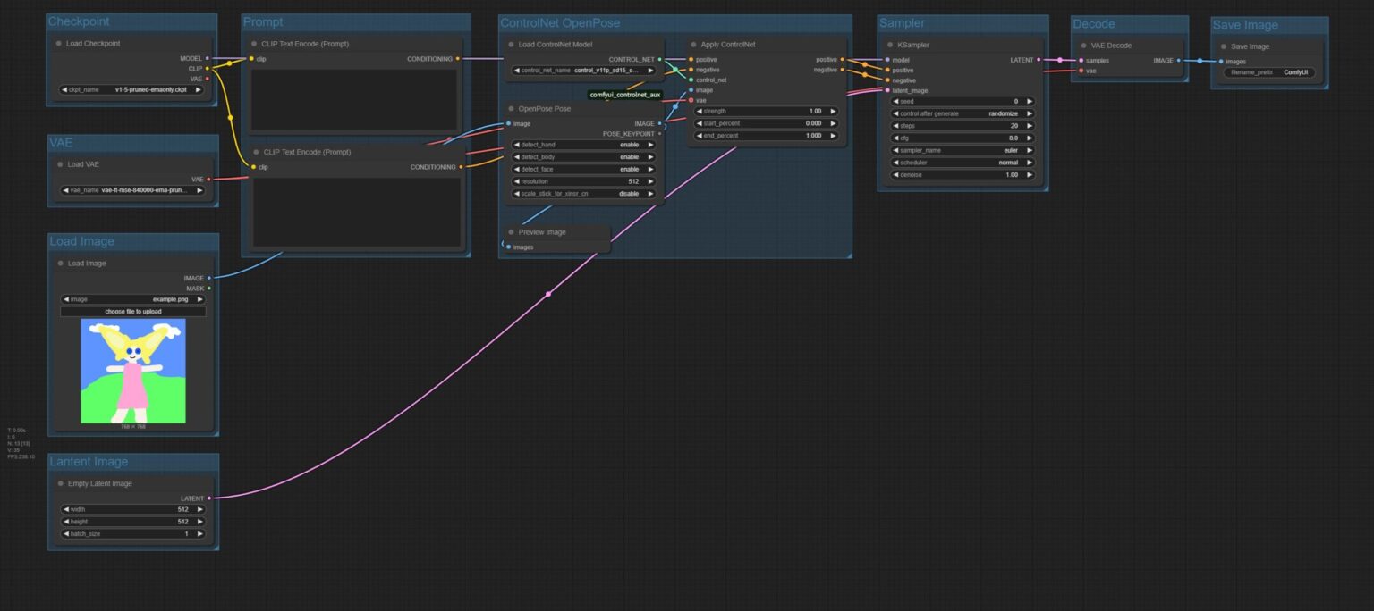Select the Sampler group title
The image size is (1374, 611).
(x=902, y=22)
